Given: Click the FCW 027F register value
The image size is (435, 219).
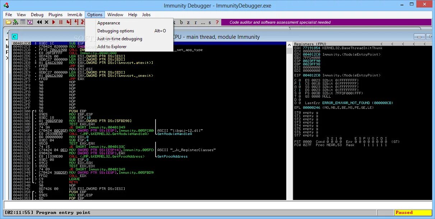Looking at the screenshot, I should [x=307, y=145].
